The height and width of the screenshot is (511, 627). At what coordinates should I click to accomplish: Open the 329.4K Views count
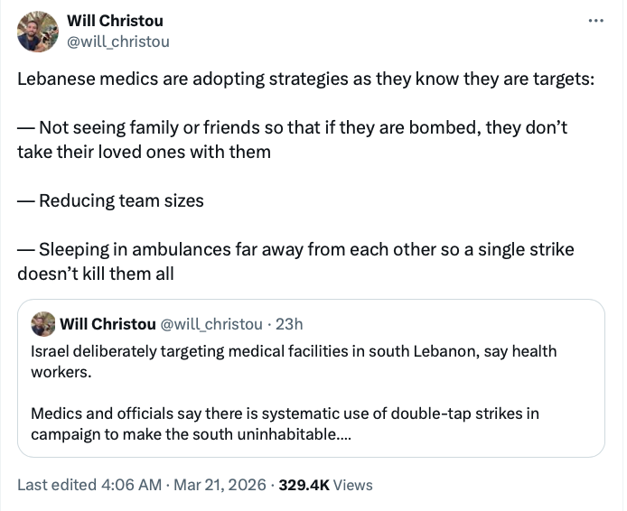click(325, 485)
